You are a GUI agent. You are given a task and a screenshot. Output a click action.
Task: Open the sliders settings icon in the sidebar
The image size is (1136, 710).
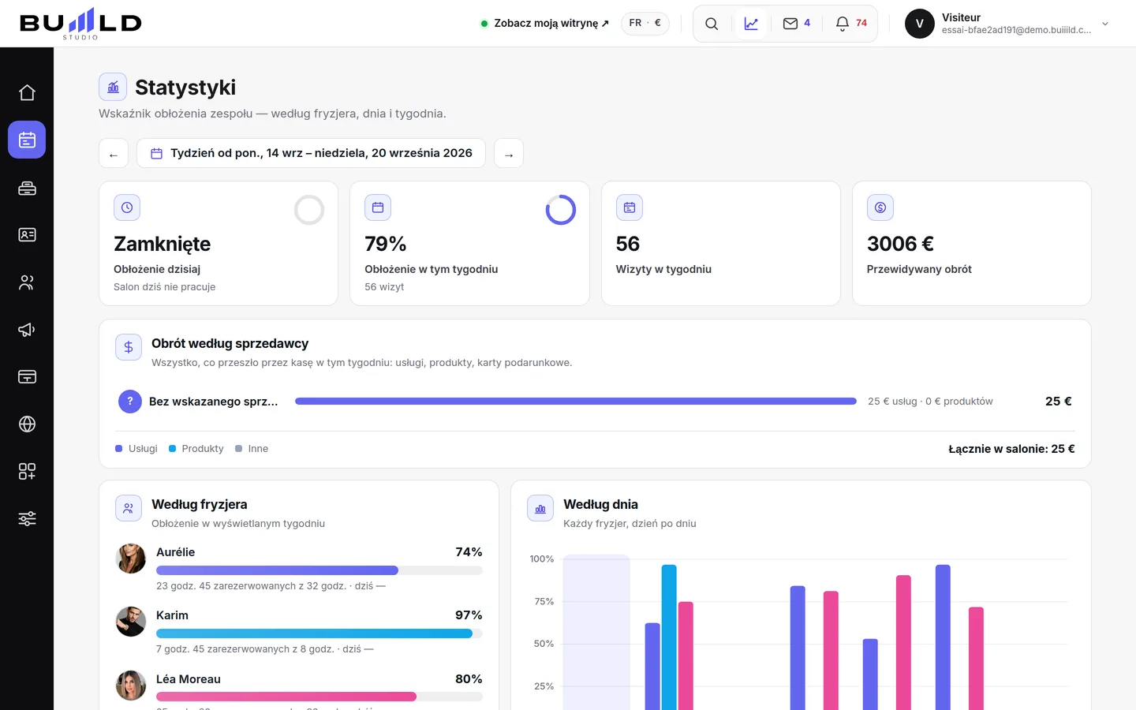click(x=27, y=519)
